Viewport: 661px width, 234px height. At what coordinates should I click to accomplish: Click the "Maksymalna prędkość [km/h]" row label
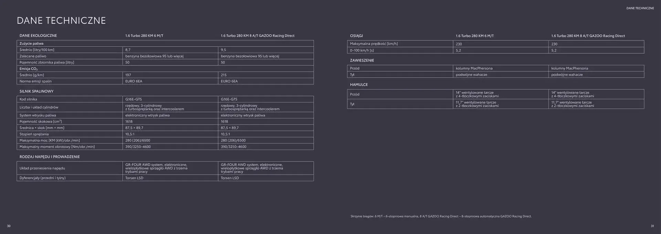[x=374, y=44]
